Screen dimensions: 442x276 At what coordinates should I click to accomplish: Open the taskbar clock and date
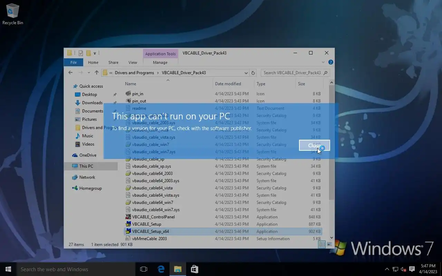point(428,269)
